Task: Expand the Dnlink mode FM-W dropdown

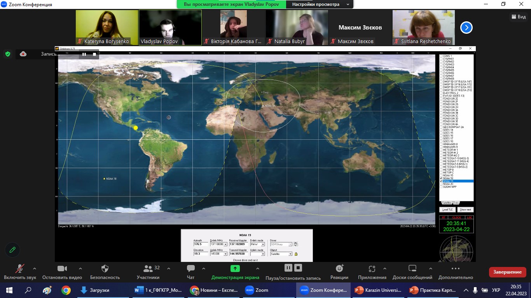Action: pos(263,244)
